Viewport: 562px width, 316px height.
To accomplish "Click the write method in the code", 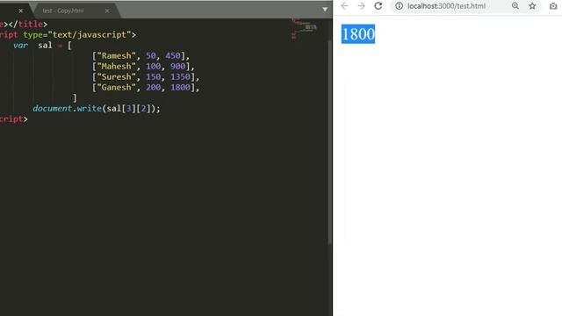I will pos(90,108).
